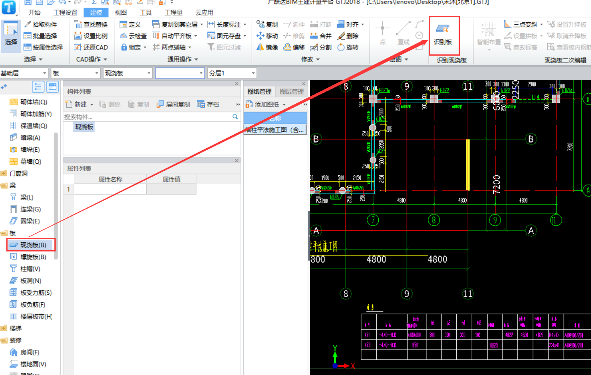Select 连梁(G) in the tree
The height and width of the screenshot is (375, 591).
25,209
